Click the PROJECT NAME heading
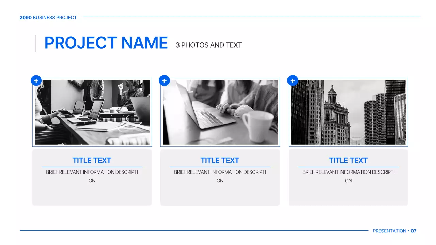This screenshot has height=245, width=436. tap(106, 43)
